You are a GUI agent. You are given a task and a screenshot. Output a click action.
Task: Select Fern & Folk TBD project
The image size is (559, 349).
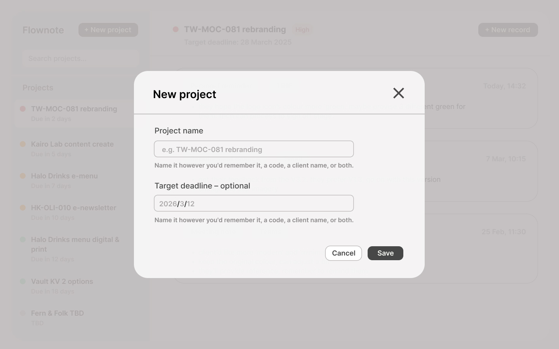tap(57, 314)
